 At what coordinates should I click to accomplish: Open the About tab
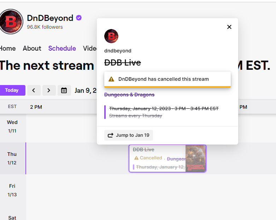click(x=32, y=48)
